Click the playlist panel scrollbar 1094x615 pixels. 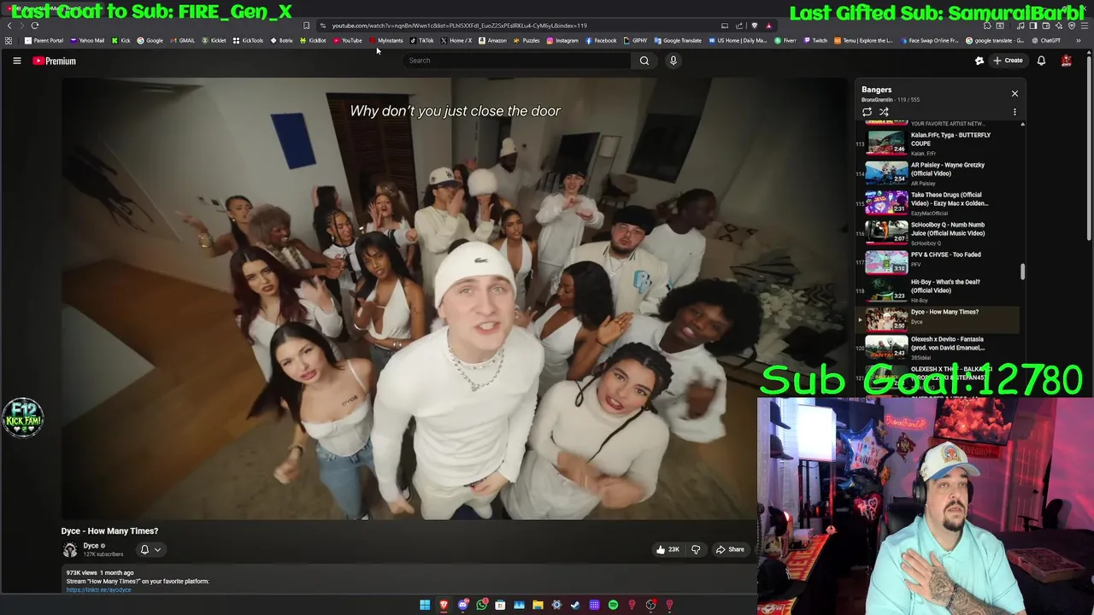(1022, 272)
